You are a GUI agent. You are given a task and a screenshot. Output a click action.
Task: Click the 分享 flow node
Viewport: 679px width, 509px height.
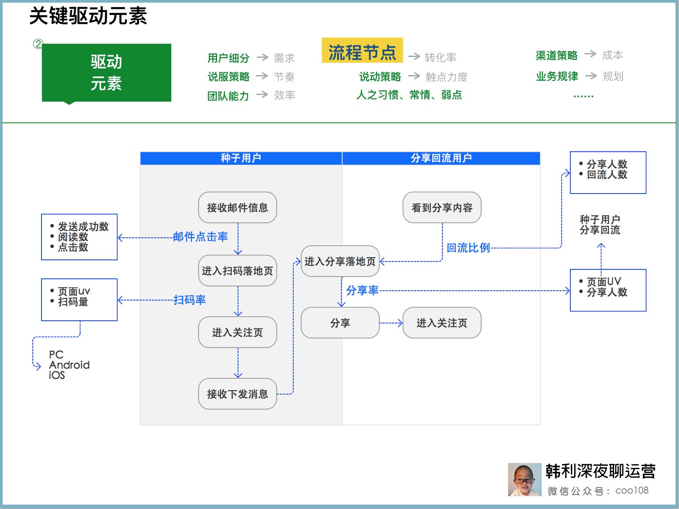pyautogui.click(x=340, y=323)
